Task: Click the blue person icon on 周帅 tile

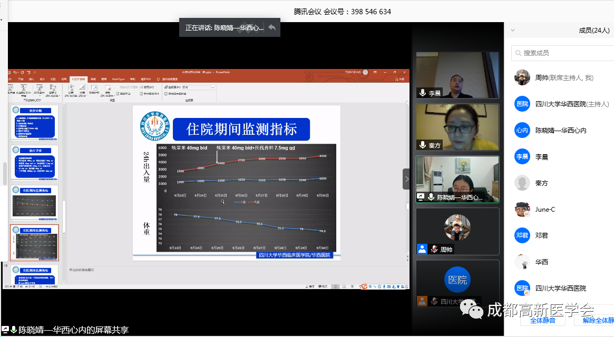Action: [422, 249]
